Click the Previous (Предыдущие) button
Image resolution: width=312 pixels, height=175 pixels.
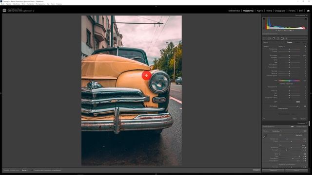273,170
